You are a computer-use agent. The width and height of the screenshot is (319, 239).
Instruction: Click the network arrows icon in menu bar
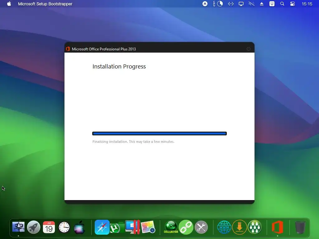pos(231,4)
